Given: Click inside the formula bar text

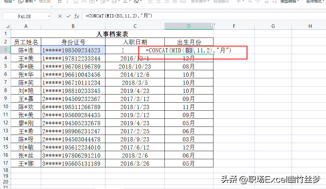Looking at the screenshot, I should [119, 16].
